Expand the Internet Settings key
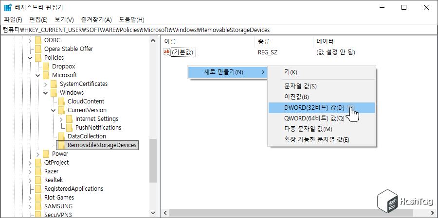 point(61,119)
